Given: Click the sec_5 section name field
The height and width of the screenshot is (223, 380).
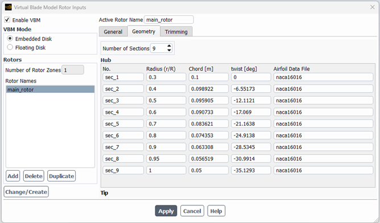Looking at the screenshot, I should pos(123,123).
